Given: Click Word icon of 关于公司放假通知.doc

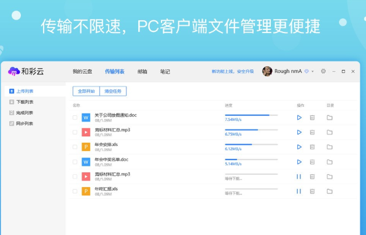Looking at the screenshot, I should (x=86, y=118).
